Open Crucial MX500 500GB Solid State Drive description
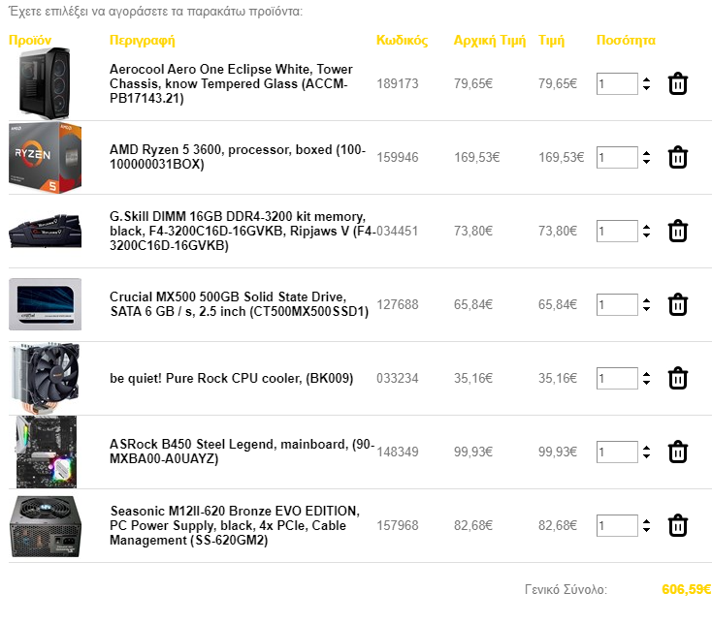Viewport: 712px width, 624px height. (239, 304)
